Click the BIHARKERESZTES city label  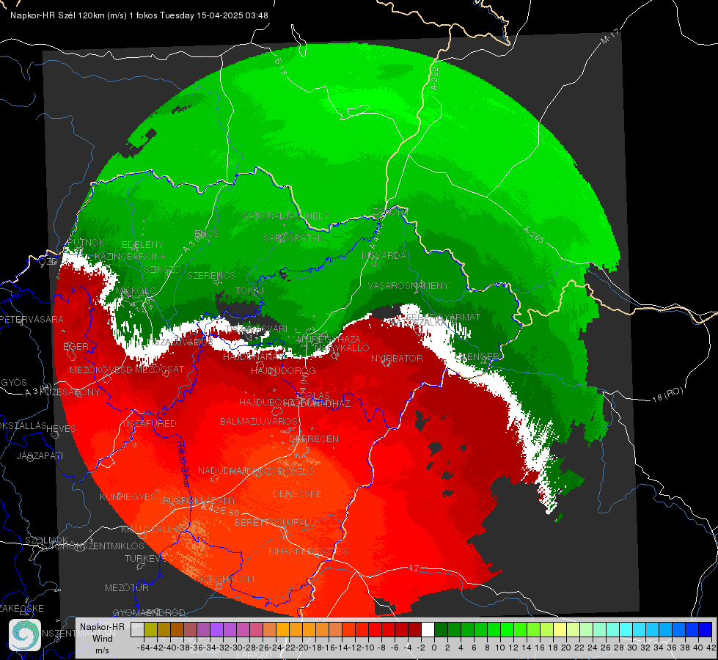pyautogui.click(x=308, y=551)
